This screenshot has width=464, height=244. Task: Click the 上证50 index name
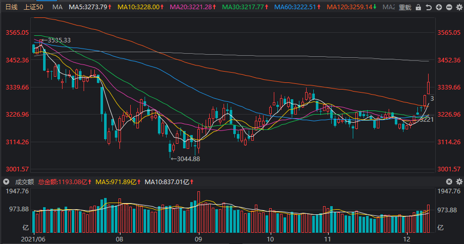[x=34, y=8]
